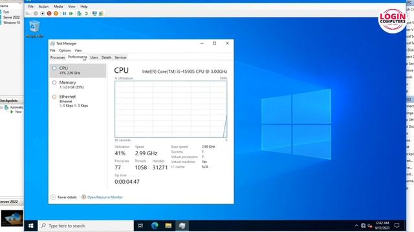Click the 1058 threads value
Image resolution: width=414 pixels, height=232 pixels.
pyautogui.click(x=141, y=168)
